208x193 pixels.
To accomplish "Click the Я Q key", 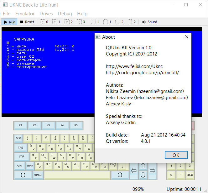I will pos(39,166).
